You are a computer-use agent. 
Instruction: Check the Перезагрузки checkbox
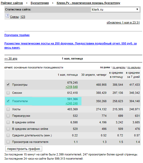point(8,116)
